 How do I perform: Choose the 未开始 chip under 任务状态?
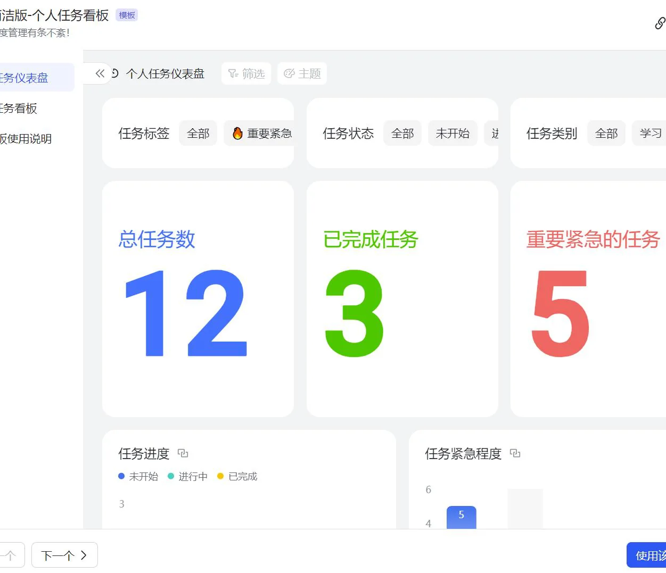coord(453,133)
